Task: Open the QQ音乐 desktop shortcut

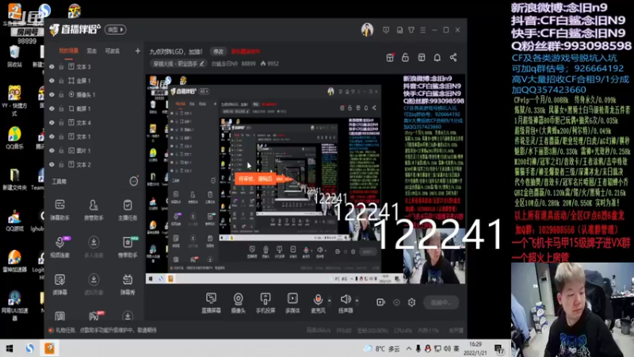Action: 14,138
